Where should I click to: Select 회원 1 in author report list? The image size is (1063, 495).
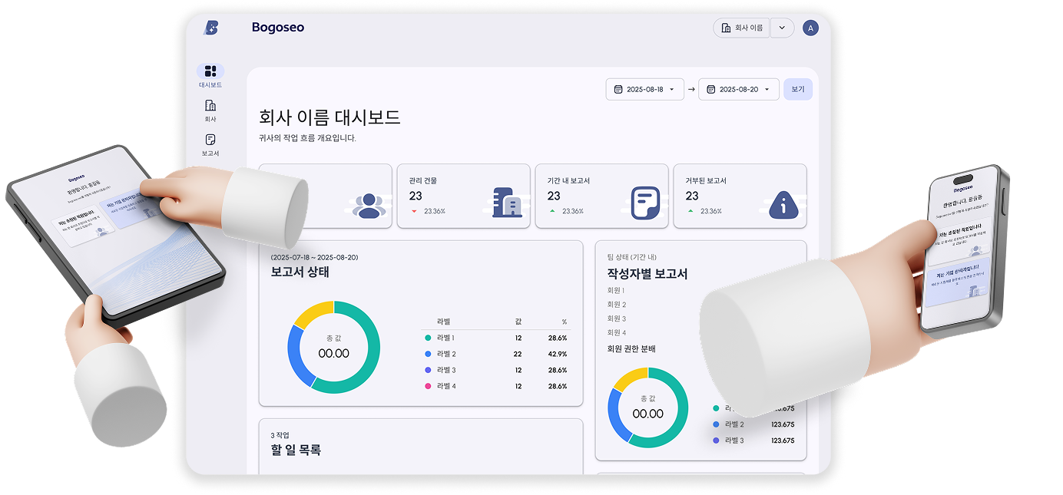(616, 291)
